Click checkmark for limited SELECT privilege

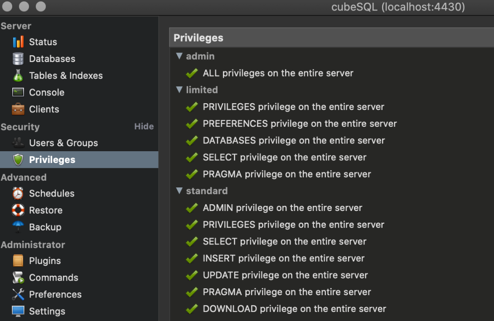(x=192, y=157)
